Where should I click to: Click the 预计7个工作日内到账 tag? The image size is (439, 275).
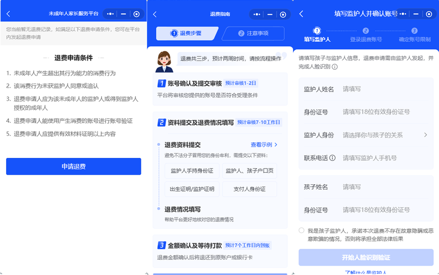(248, 245)
